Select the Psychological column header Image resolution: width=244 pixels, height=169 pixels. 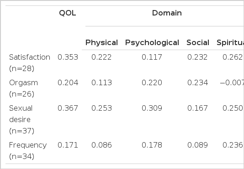pos(152,43)
